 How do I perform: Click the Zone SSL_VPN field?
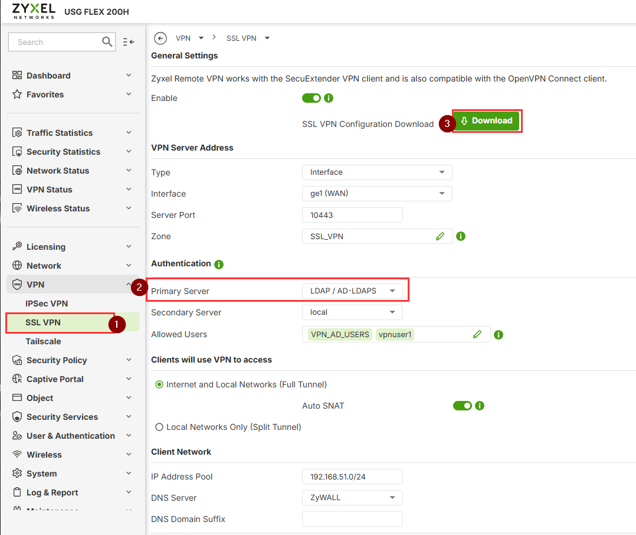(x=377, y=236)
